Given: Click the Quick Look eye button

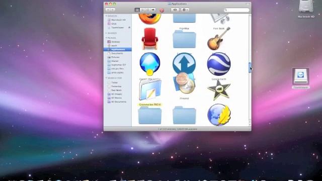Looking at the screenshot, I should [175, 10].
